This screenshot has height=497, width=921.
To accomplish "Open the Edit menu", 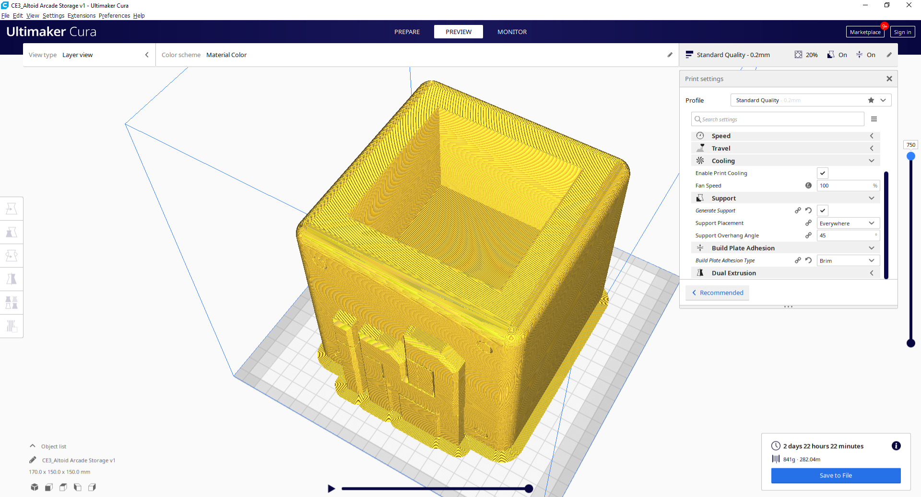I will (18, 15).
